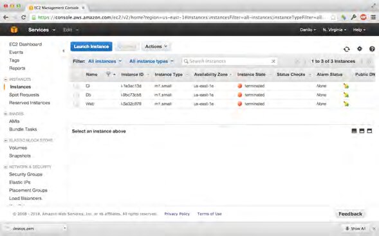Focus the Search Instances field
Screen dimensions: 379x236
(230, 61)
